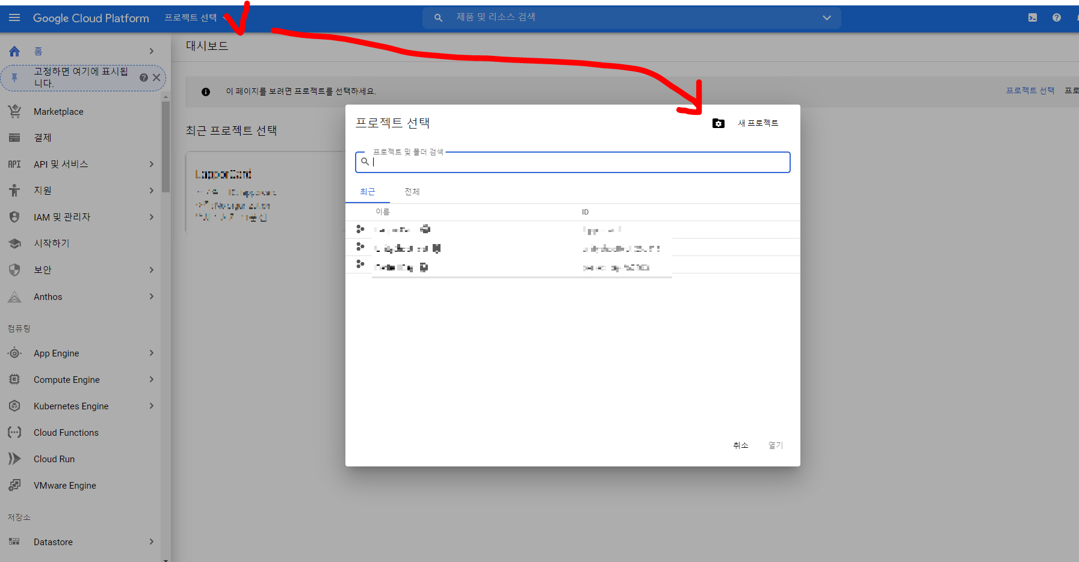Open the recent project card on dashboard
Image resolution: width=1079 pixels, height=562 pixels.
(x=265, y=192)
